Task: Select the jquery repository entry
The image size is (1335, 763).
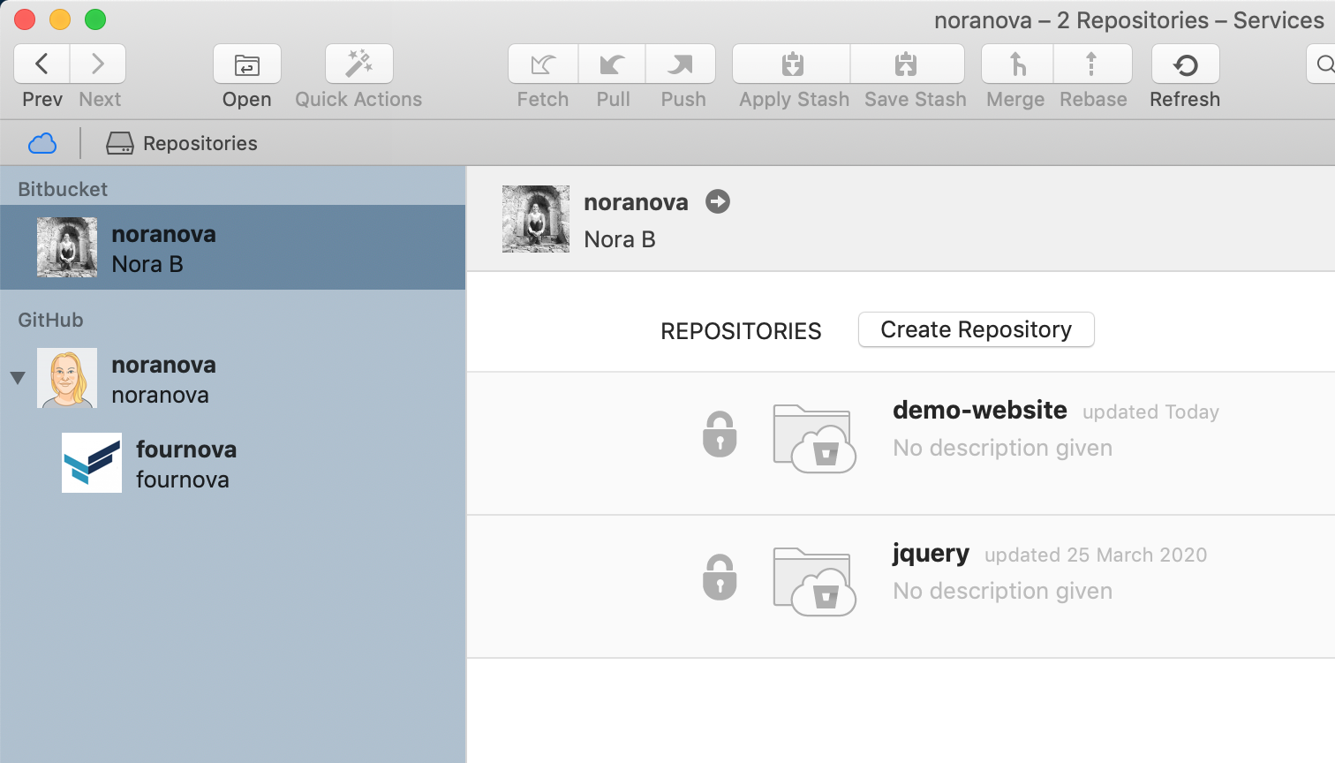Action: pyautogui.click(x=931, y=553)
